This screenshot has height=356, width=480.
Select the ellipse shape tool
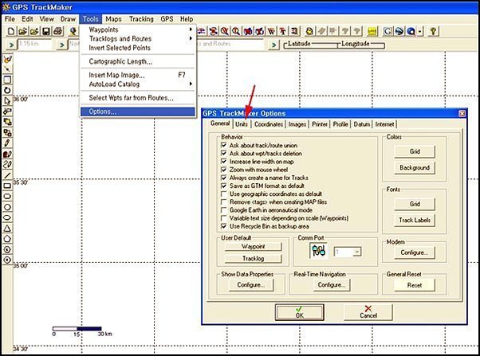[x=7, y=217]
